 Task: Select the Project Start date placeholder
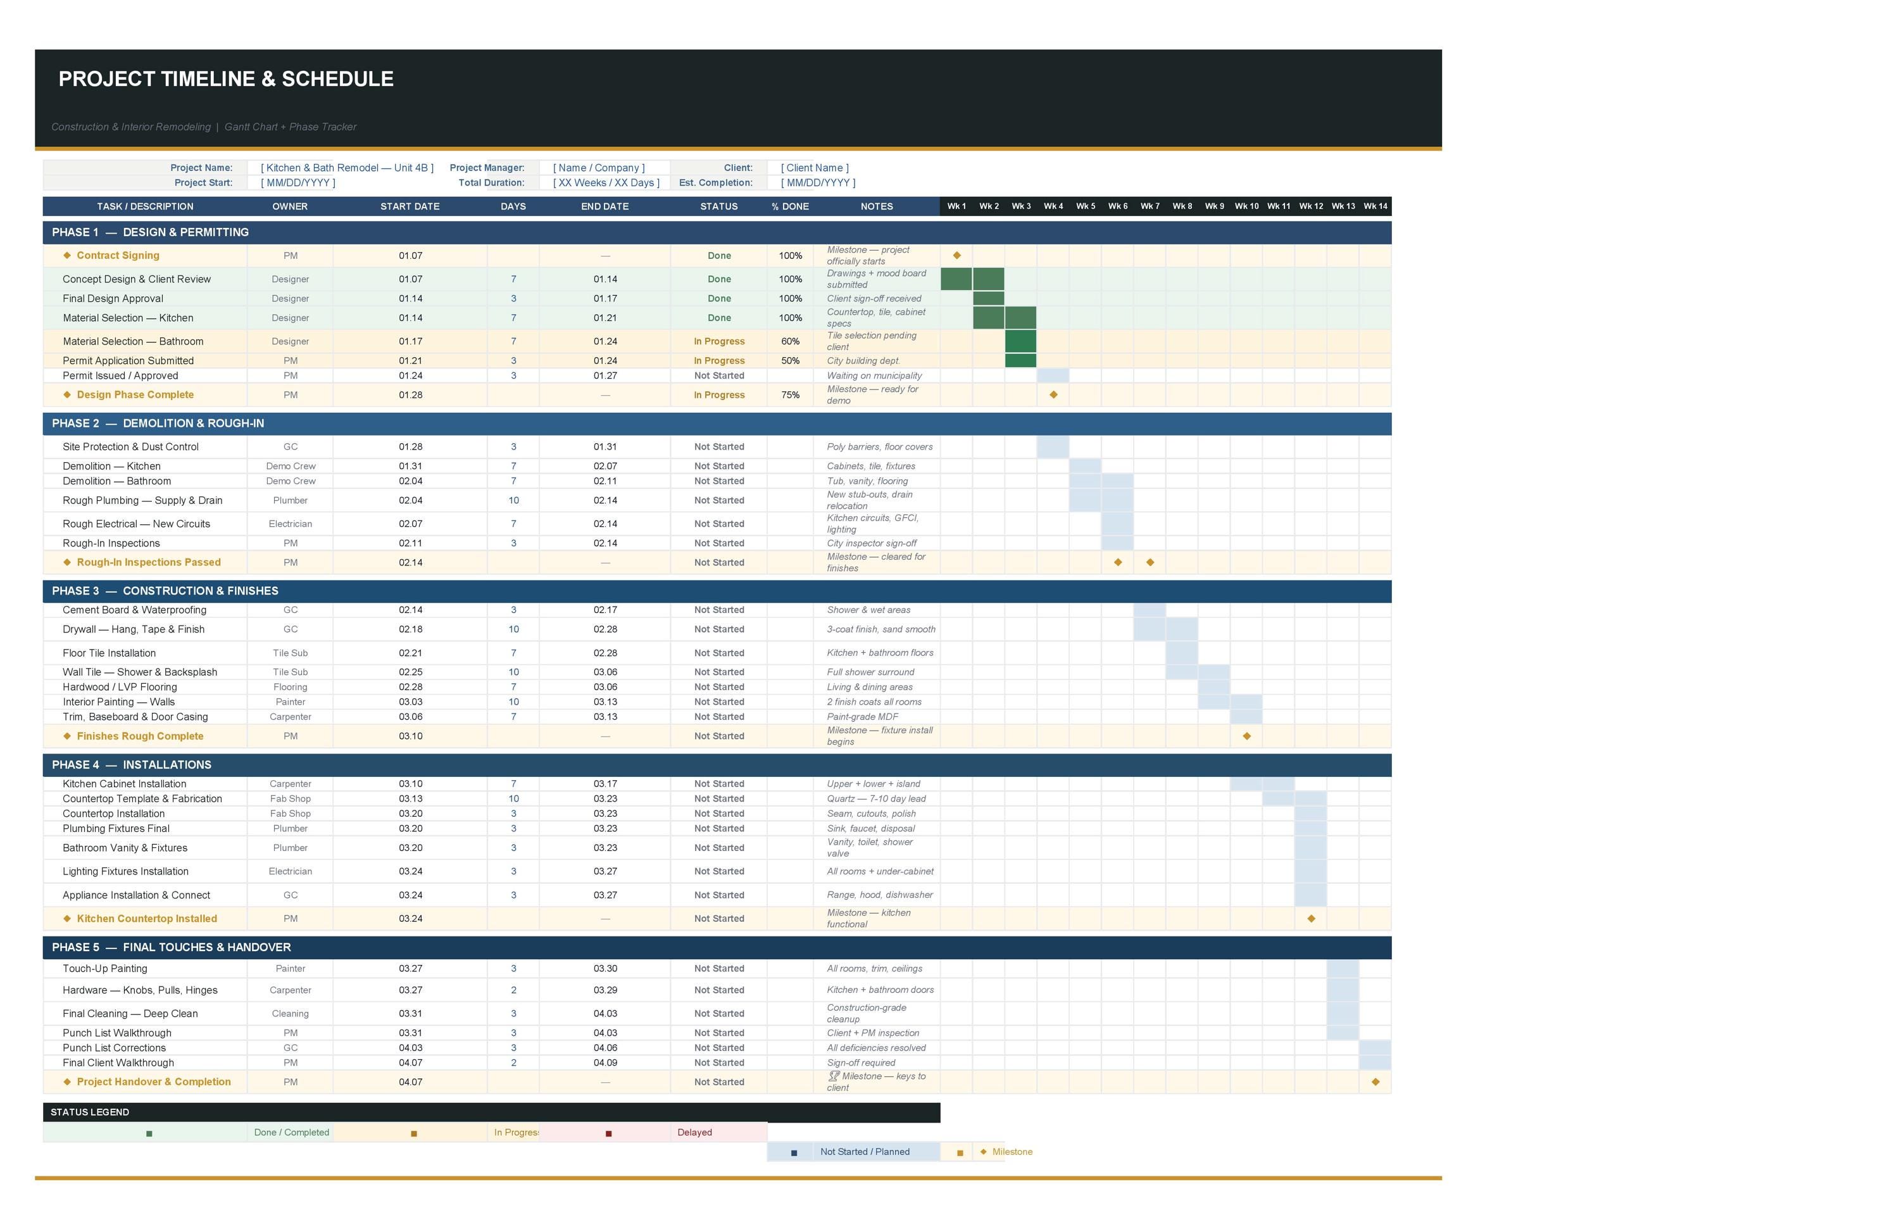point(298,183)
